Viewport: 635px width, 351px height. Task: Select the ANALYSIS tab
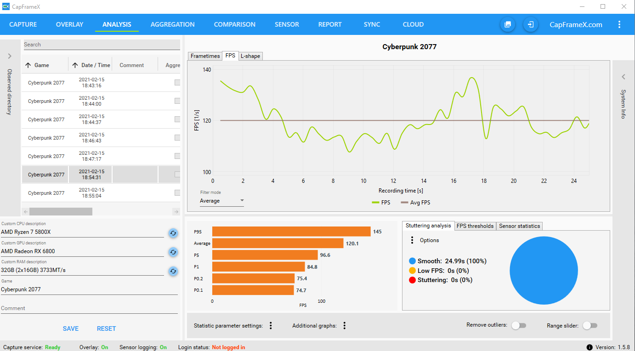(x=117, y=24)
